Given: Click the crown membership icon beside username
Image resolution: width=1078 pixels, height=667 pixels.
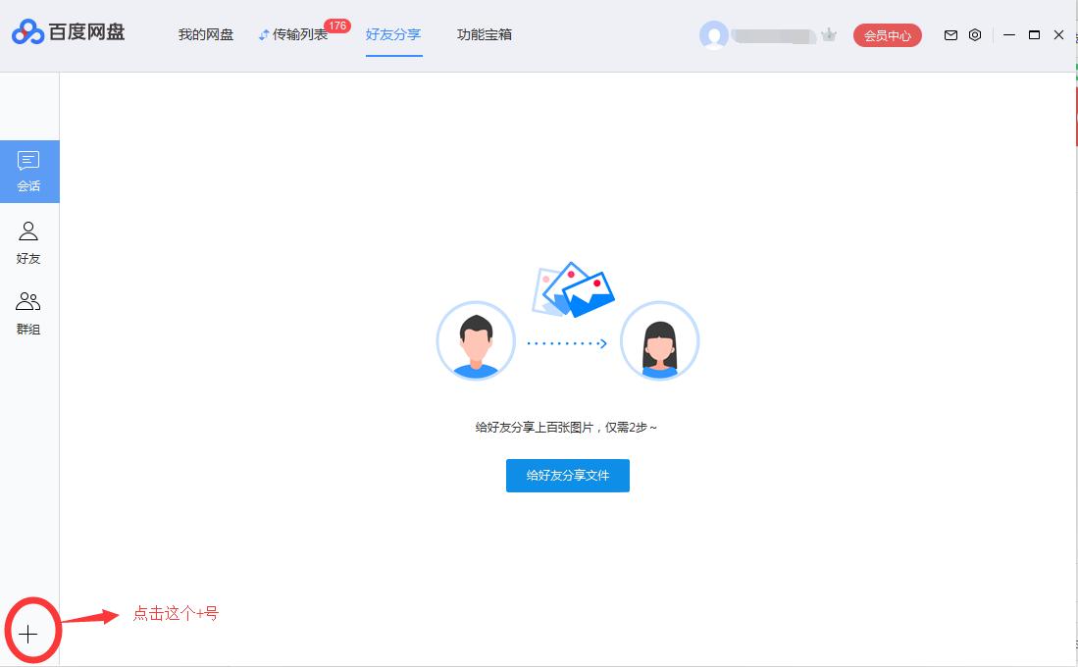Looking at the screenshot, I should pyautogui.click(x=829, y=34).
